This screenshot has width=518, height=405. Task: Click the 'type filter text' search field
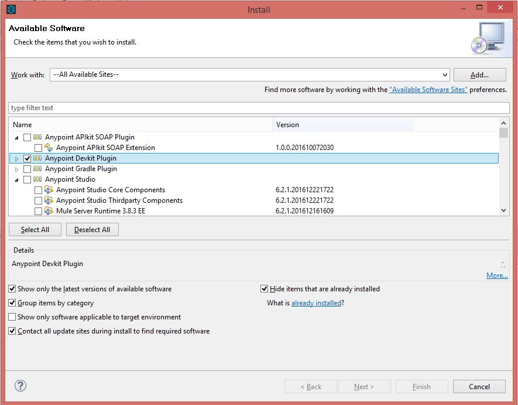coord(259,108)
